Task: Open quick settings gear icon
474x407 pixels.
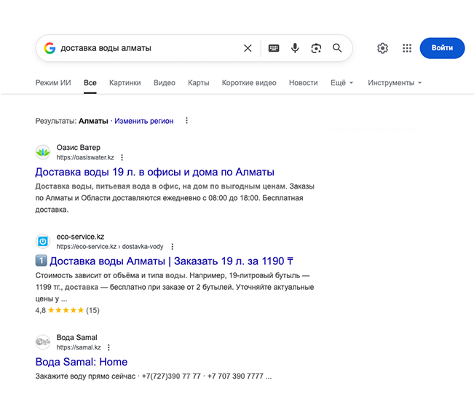Action: tap(382, 48)
